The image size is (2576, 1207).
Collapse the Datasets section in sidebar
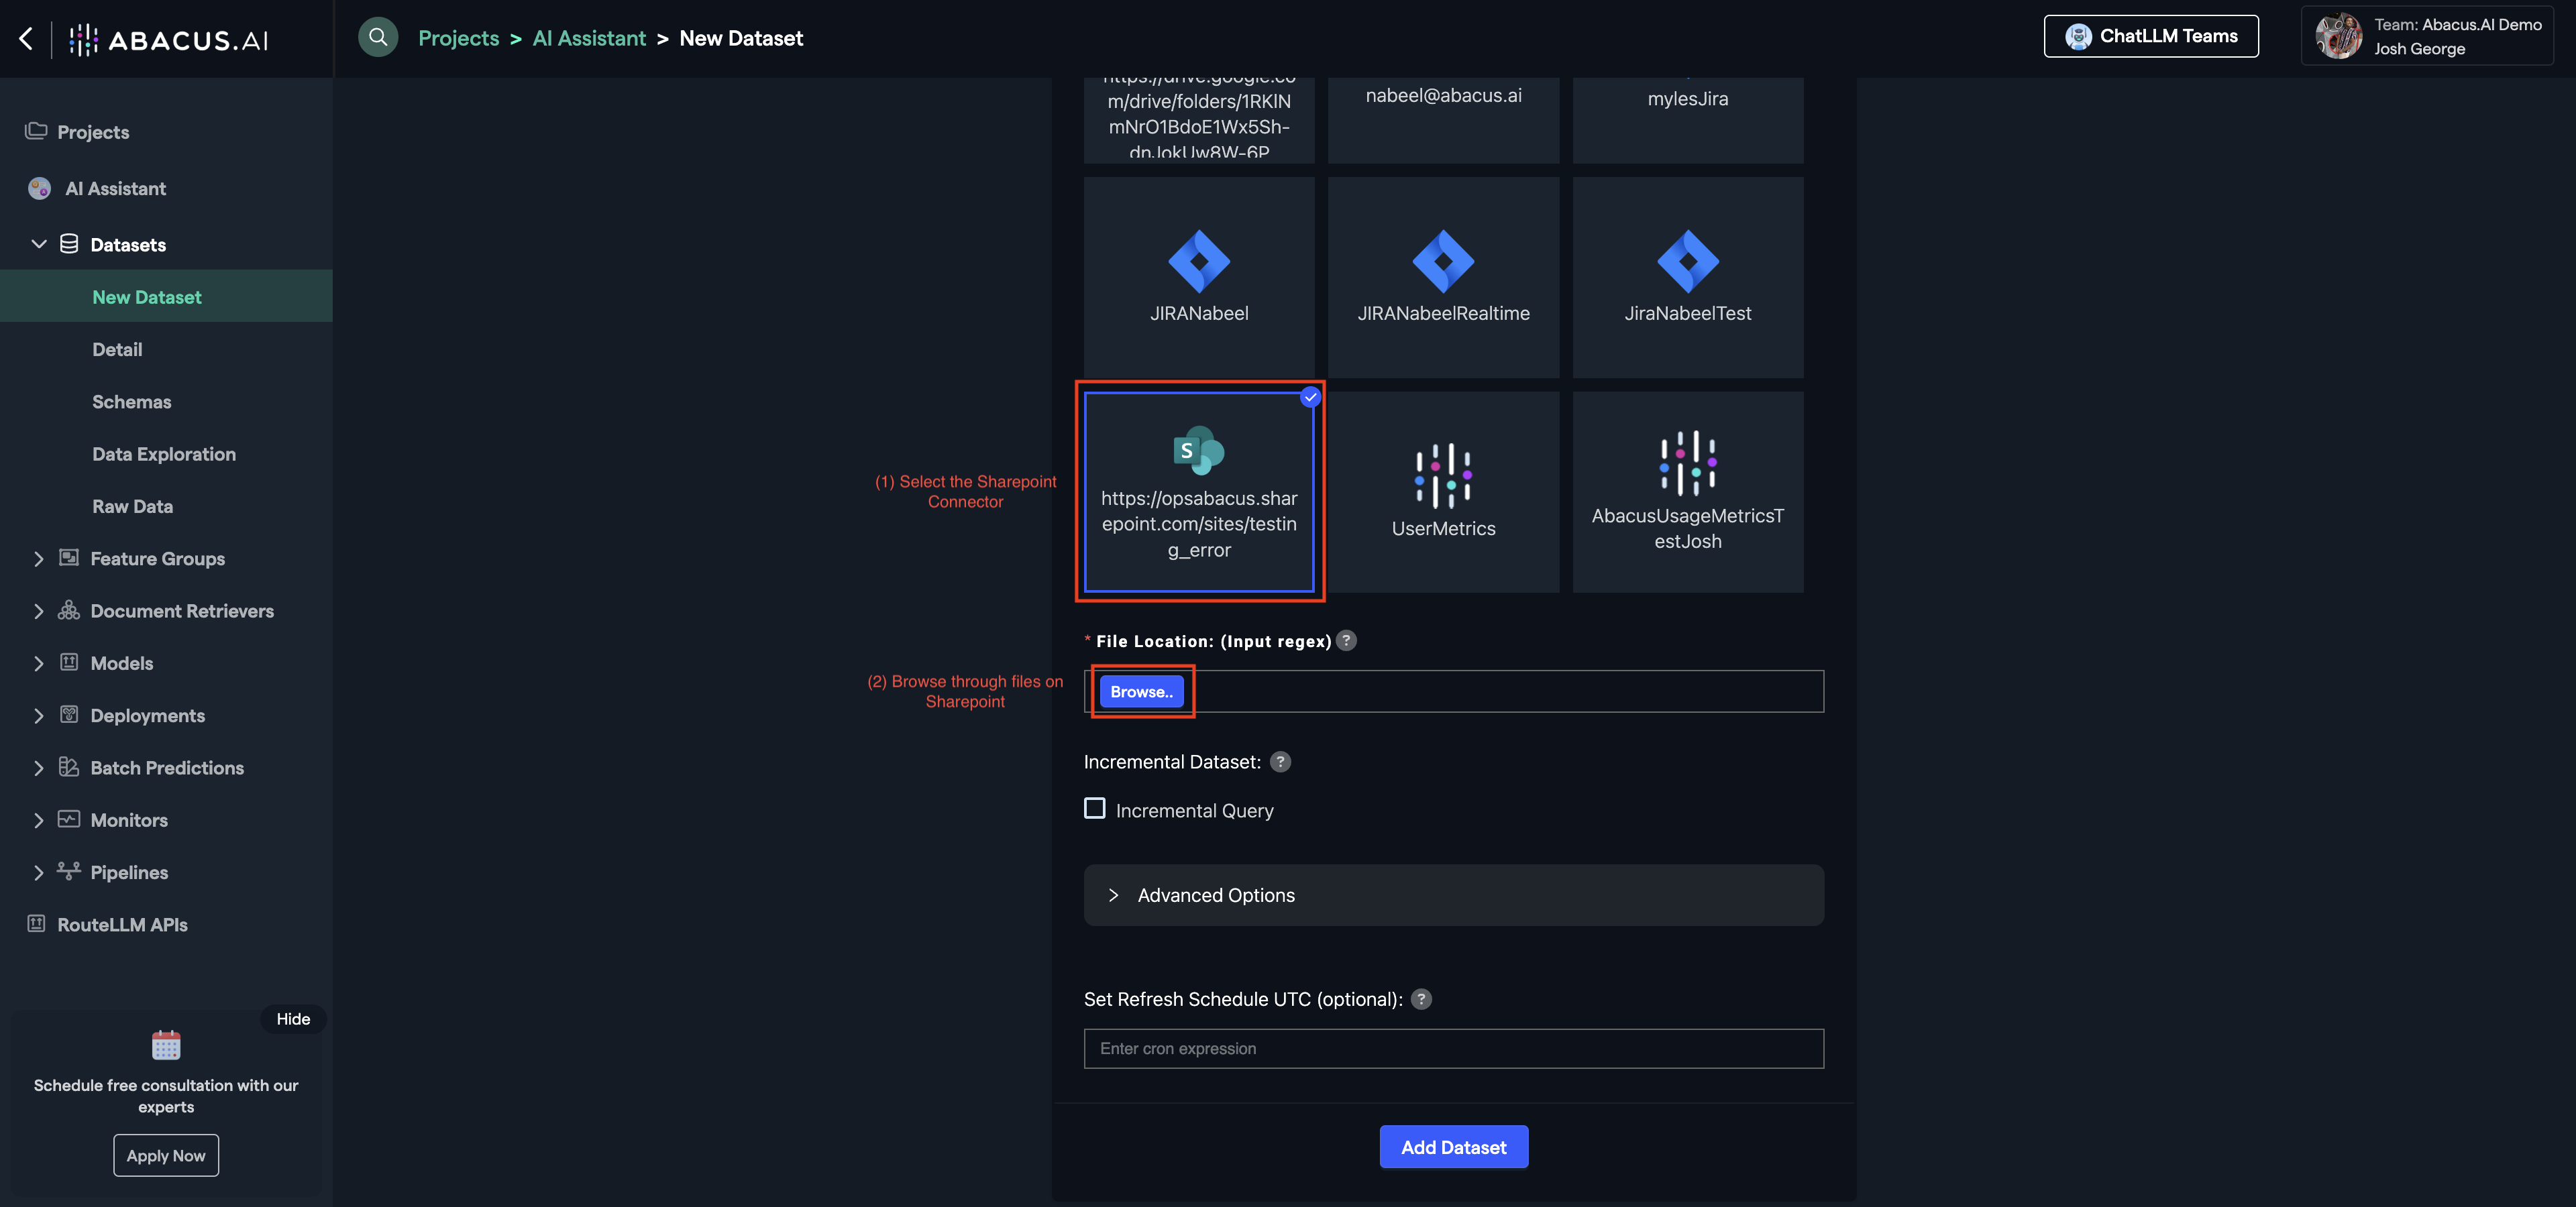coord(39,244)
